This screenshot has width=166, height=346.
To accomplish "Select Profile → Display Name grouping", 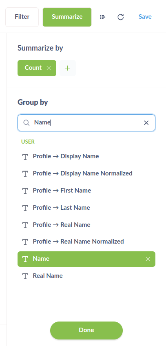I will (x=86, y=156).
